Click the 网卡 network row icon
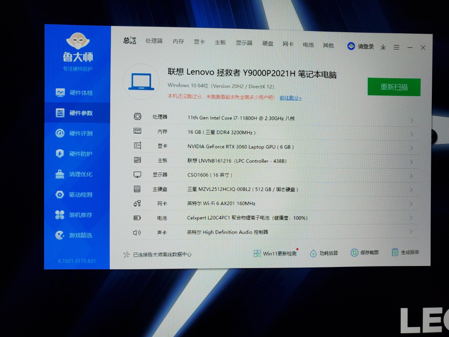 coord(137,203)
